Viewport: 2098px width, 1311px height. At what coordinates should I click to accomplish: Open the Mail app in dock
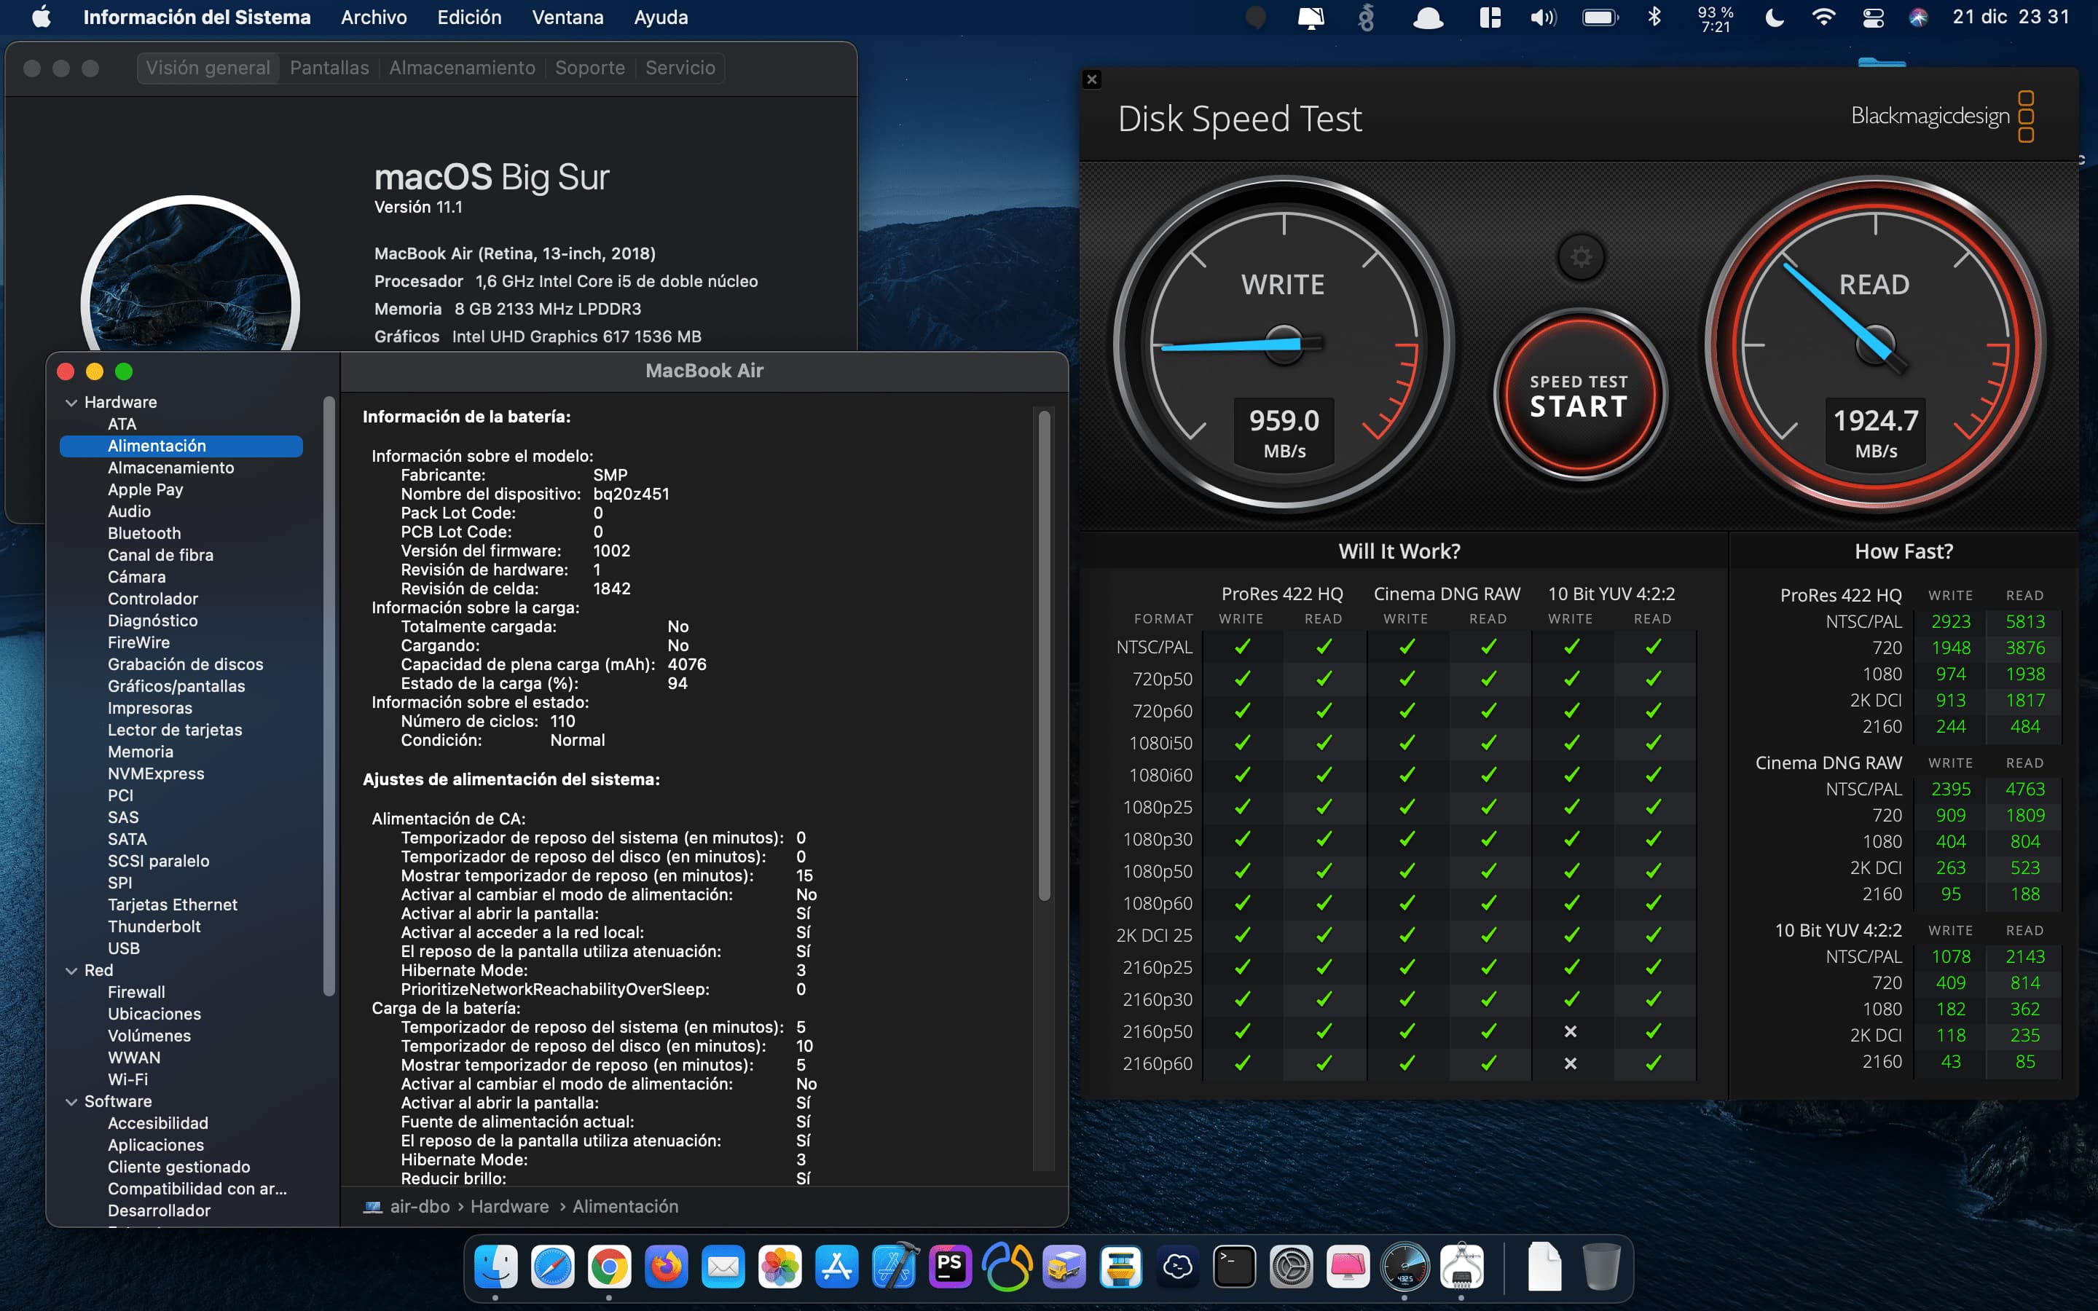click(x=723, y=1267)
